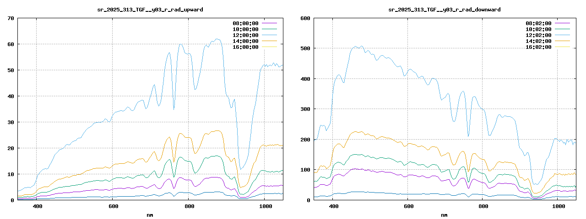Toggle the 14:00:00 series legend label

[x=245, y=41]
